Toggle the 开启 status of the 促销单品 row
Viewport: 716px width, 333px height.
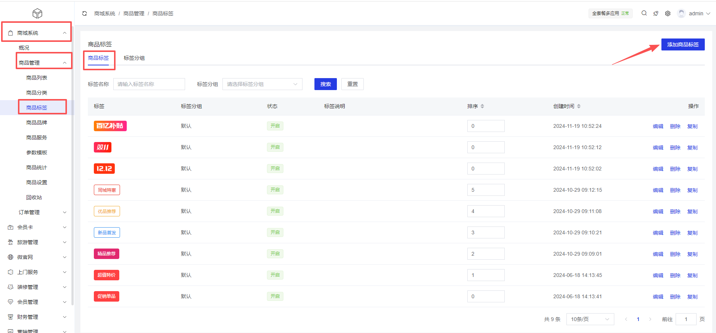(x=275, y=296)
